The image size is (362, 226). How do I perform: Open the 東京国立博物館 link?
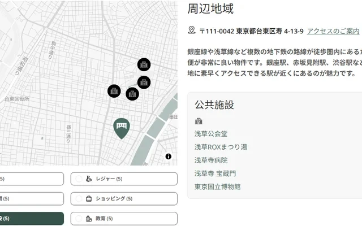click(218, 186)
